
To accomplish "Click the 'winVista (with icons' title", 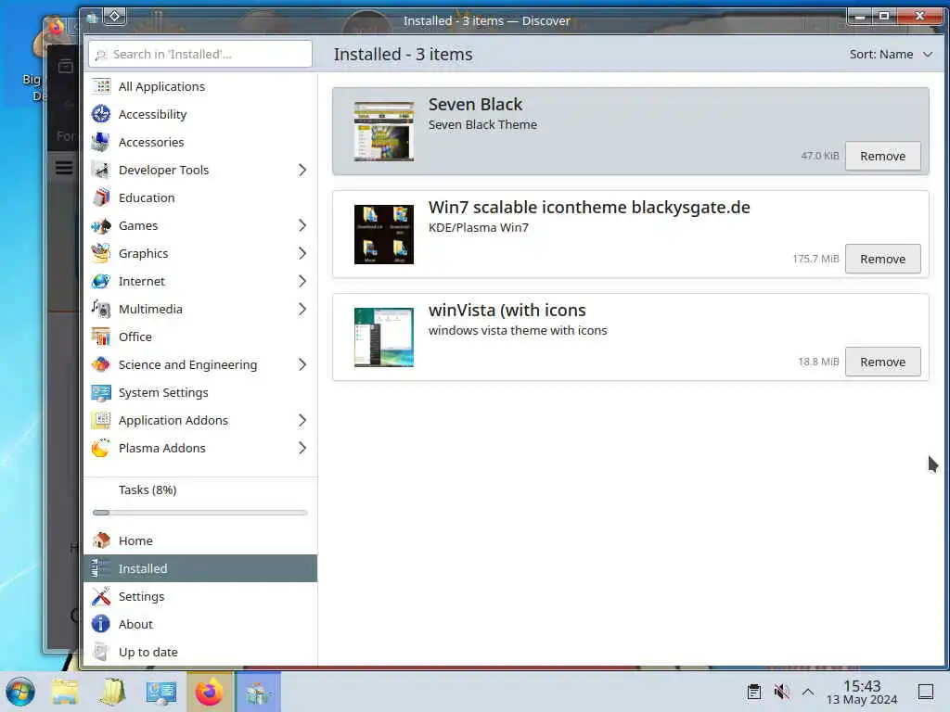I will (507, 310).
